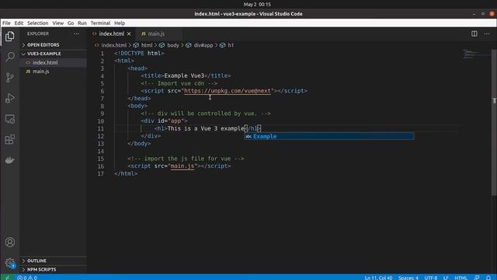Screen dimensions: 497x280
Task: Select the index.html editor tab
Action: [112, 33]
